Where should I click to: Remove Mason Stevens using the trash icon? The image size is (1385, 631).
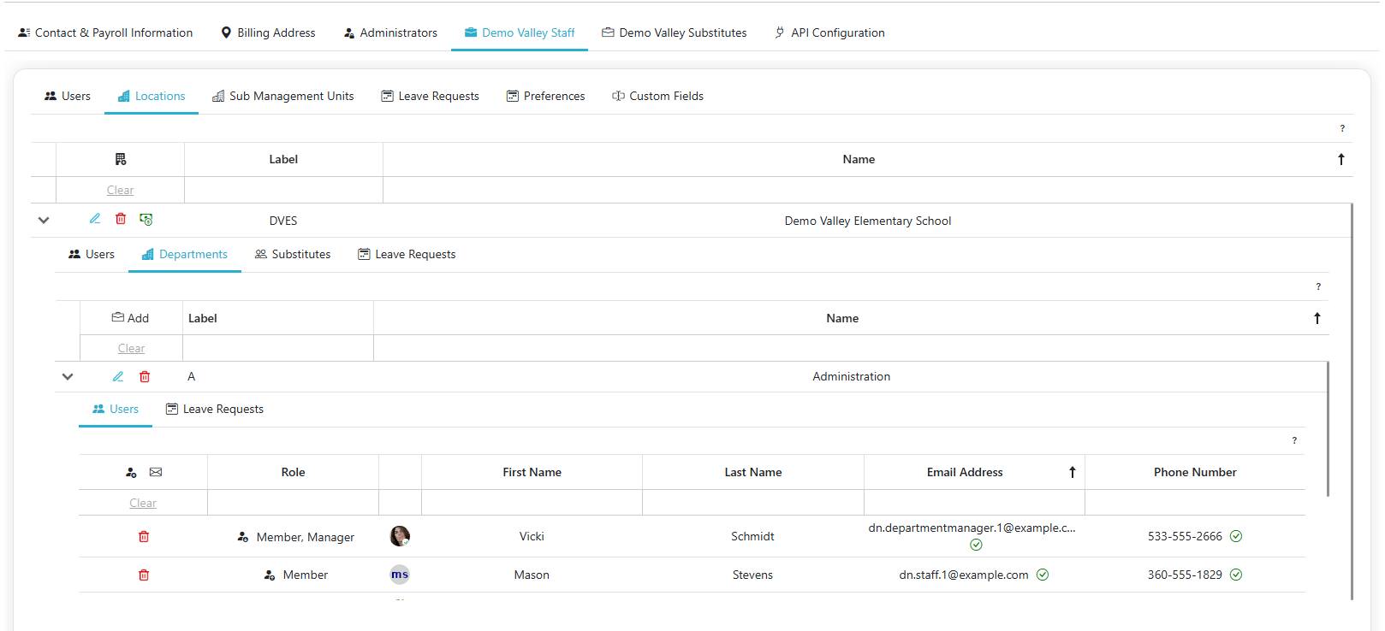[x=144, y=575]
